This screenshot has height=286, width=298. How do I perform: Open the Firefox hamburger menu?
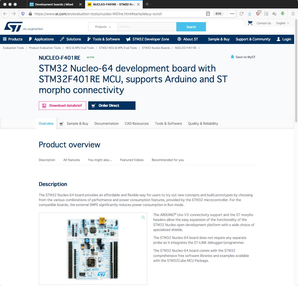293,14
